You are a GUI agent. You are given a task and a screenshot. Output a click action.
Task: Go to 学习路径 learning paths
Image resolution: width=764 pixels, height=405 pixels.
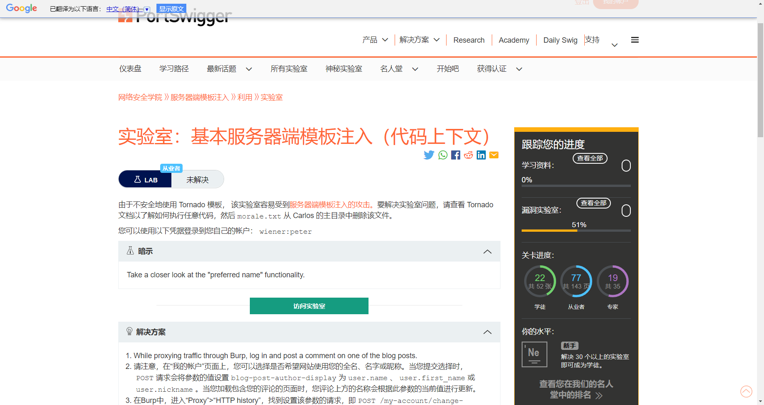174,69
